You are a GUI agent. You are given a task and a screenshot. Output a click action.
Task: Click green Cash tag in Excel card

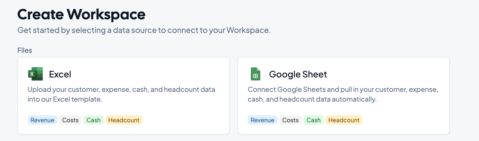coord(93,120)
